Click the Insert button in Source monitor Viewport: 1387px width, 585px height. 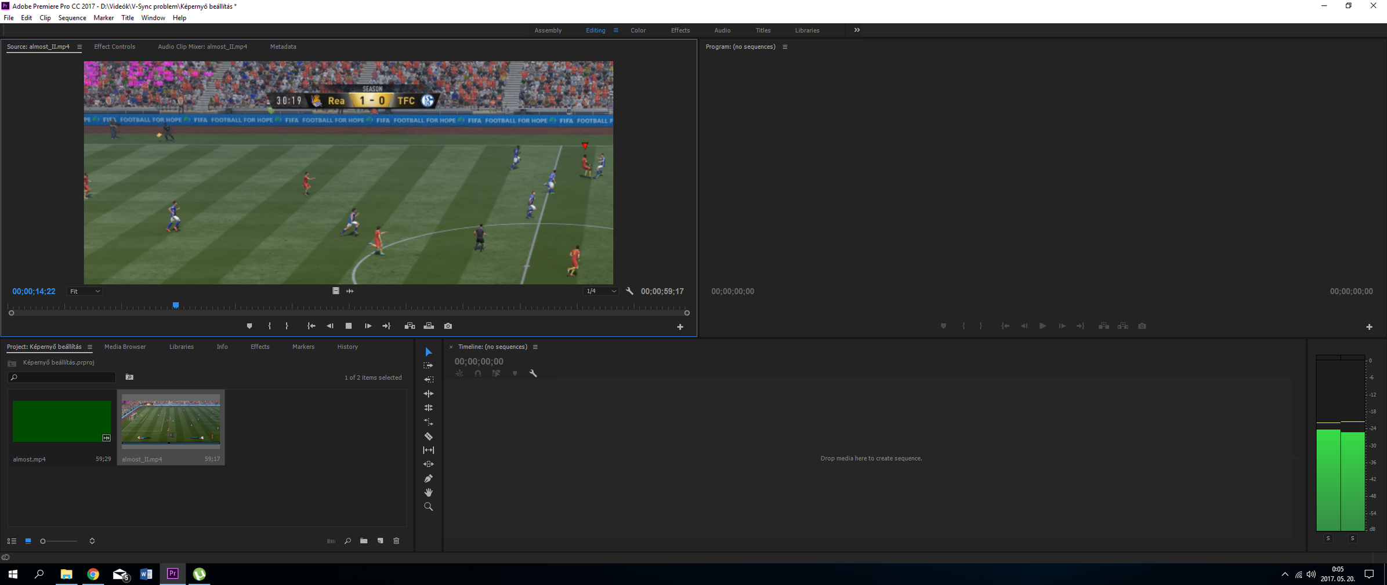[410, 326]
